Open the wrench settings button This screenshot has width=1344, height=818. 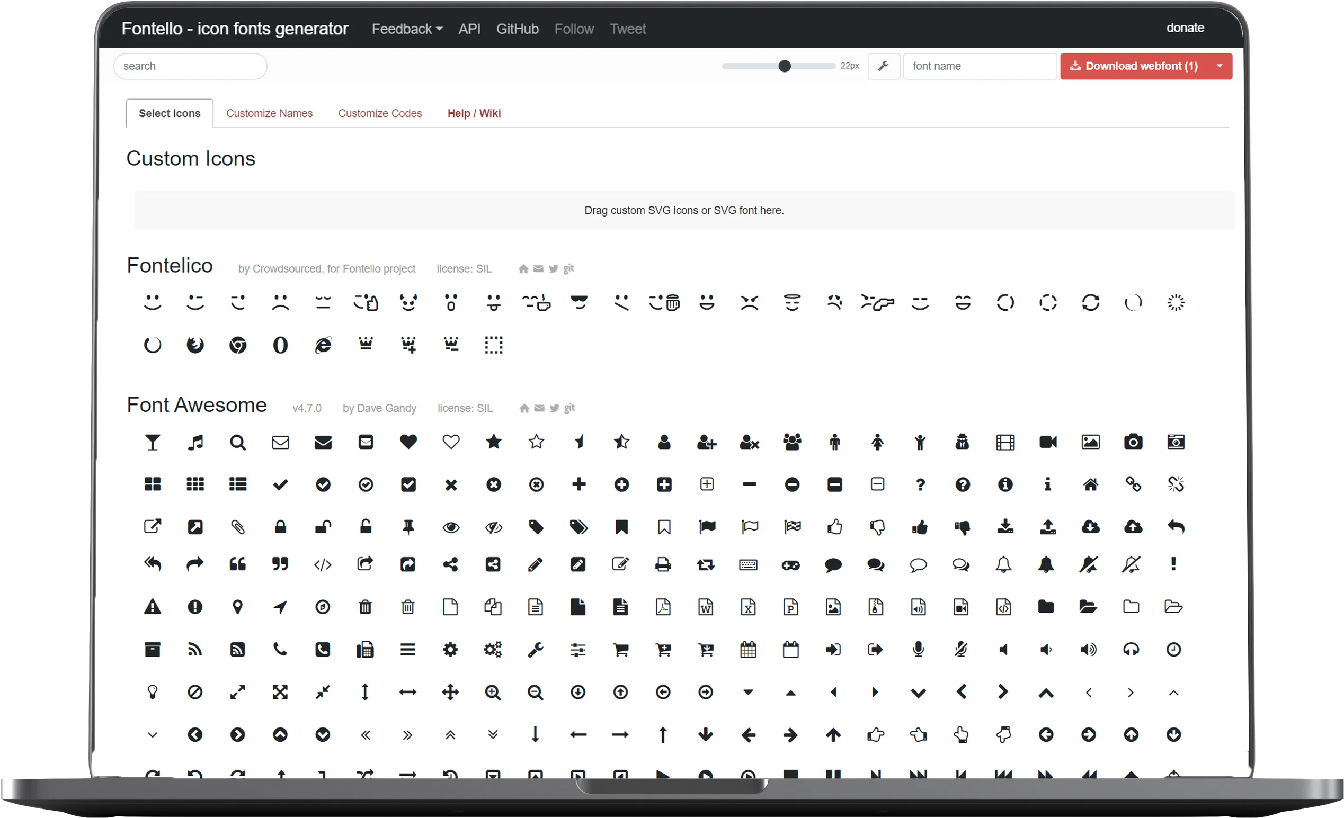883,66
